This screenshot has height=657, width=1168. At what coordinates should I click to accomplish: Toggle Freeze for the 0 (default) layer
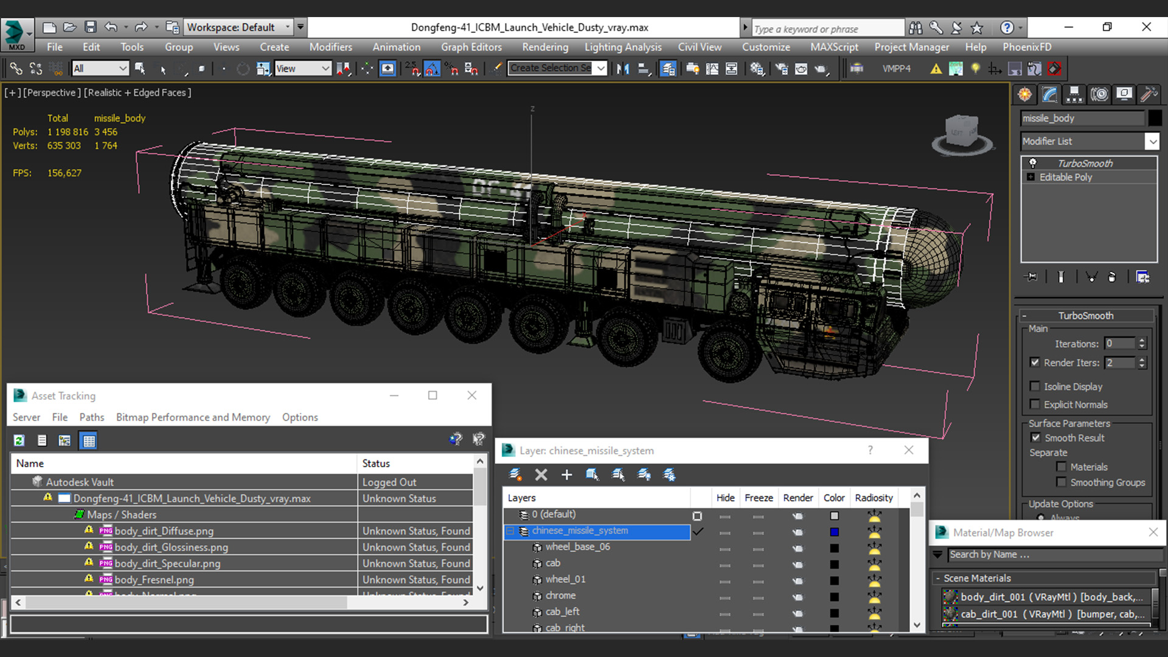click(758, 516)
